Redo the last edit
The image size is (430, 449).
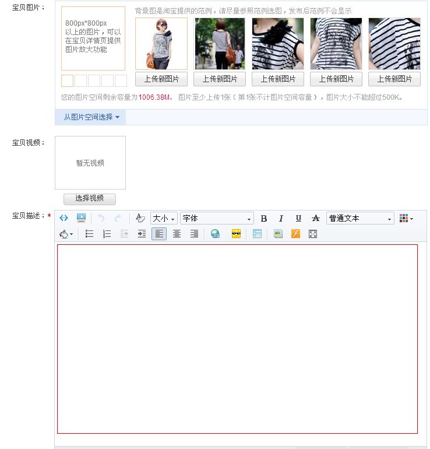click(118, 218)
